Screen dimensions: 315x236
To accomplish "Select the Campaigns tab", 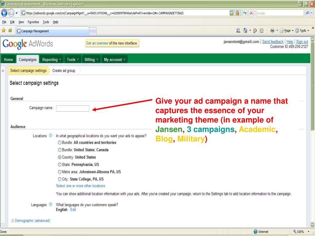I will point(28,59).
